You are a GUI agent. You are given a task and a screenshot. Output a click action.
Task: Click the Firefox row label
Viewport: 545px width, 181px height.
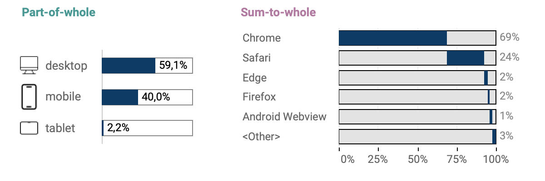[x=259, y=97]
